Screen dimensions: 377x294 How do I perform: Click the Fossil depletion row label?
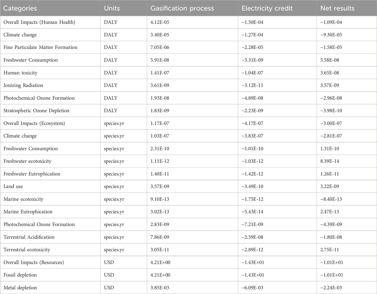pos(20,275)
